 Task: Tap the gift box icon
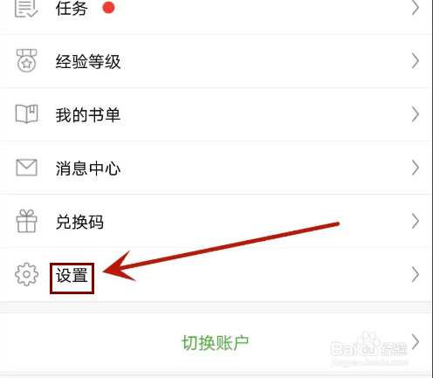(x=26, y=221)
